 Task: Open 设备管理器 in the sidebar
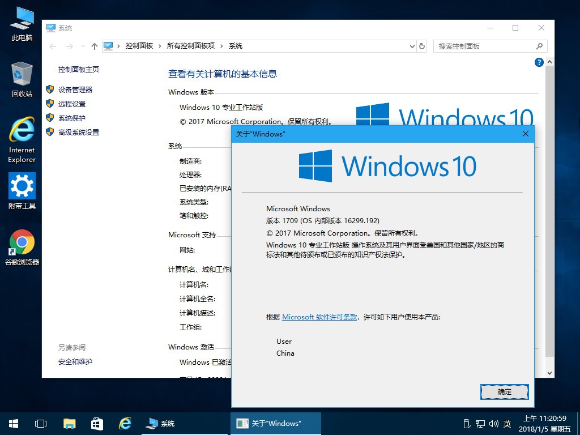[x=75, y=89]
